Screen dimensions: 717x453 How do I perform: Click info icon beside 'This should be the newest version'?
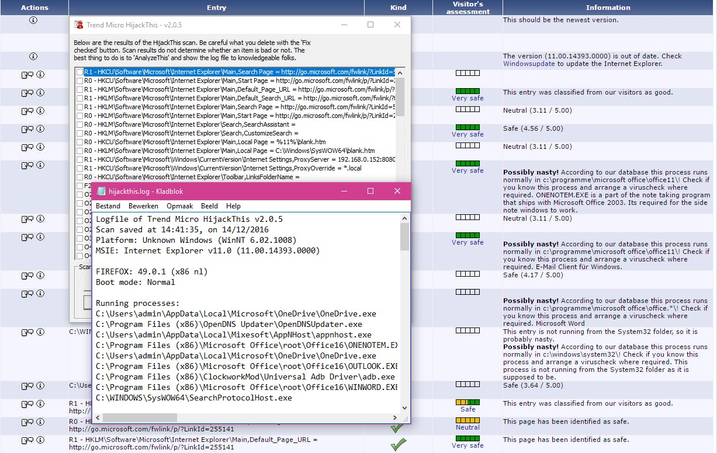click(33, 20)
